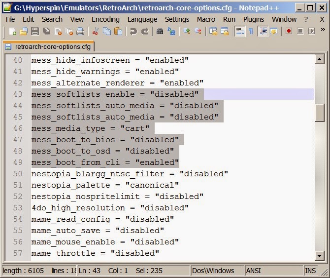330x278 pixels.
Task: Save the file with the floppy icon
Action: (x=35, y=32)
